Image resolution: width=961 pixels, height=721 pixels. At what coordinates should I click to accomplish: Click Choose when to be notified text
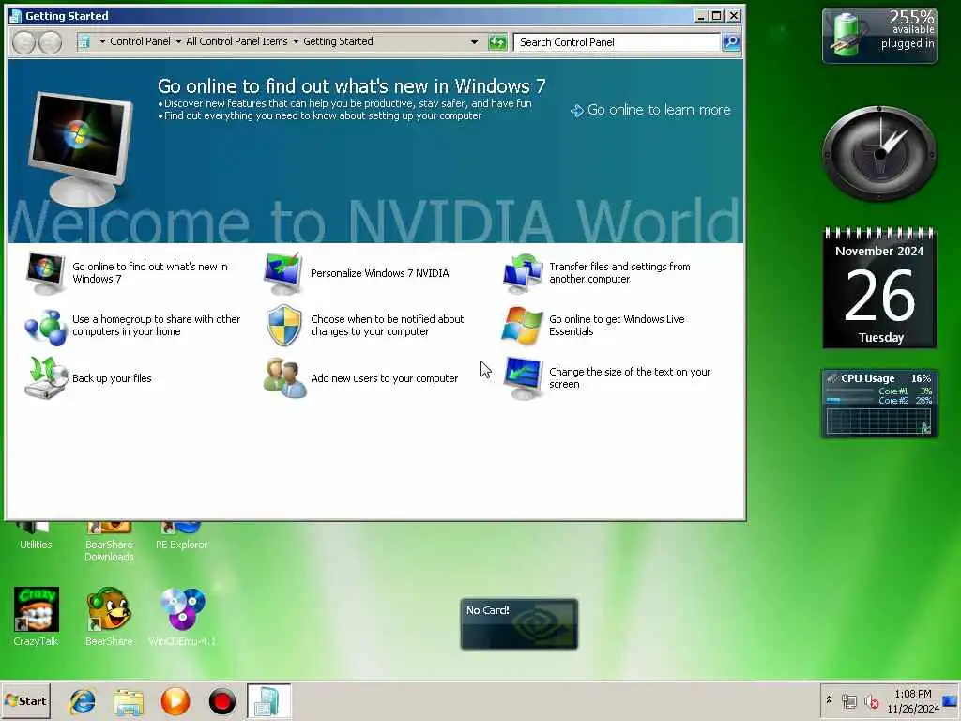[x=388, y=325]
